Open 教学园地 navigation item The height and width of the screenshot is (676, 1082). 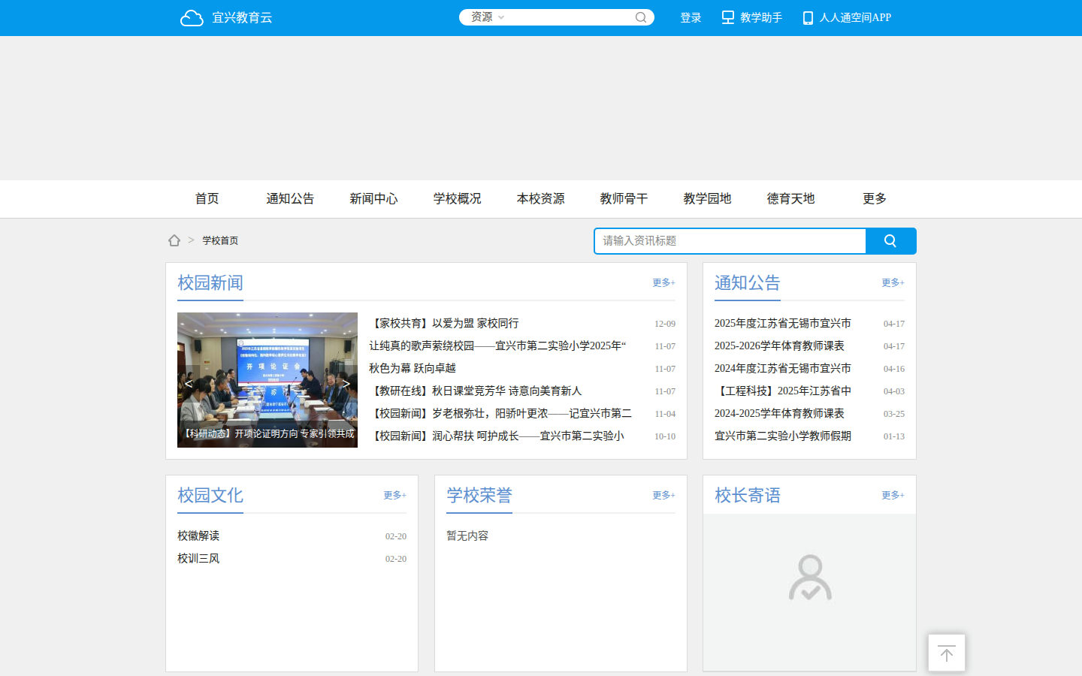click(707, 198)
